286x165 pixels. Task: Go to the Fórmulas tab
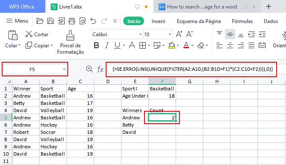tap(242, 21)
